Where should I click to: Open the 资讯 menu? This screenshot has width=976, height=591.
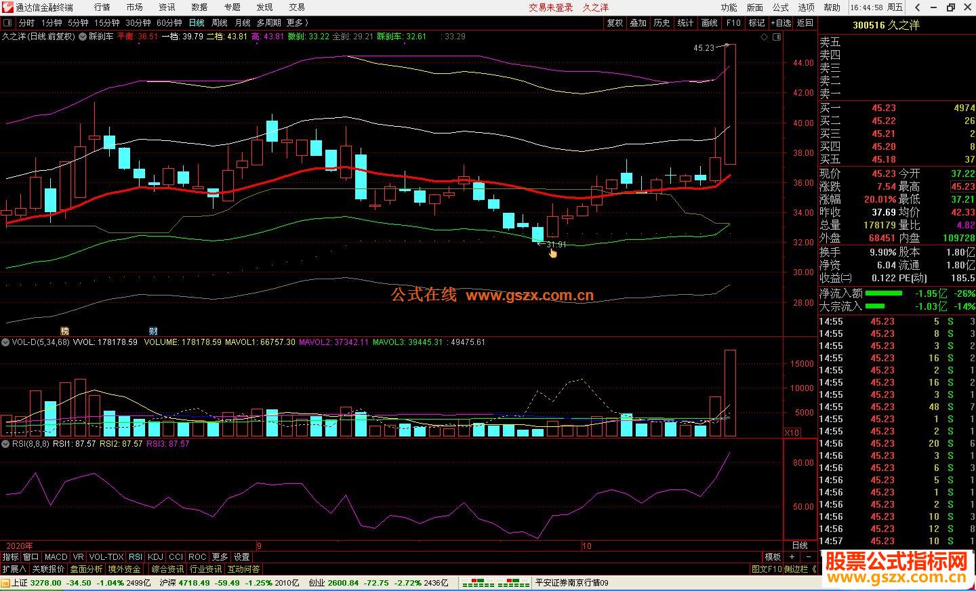[x=167, y=7]
